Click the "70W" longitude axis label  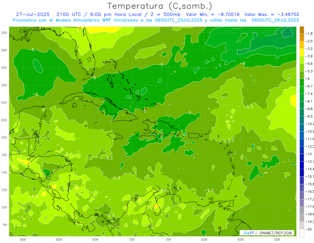[x=168, y=240]
